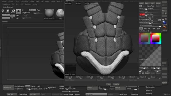Screen dimensions: 171x96
Task: Select Min blend mode
Action: click(x=154, y=29)
